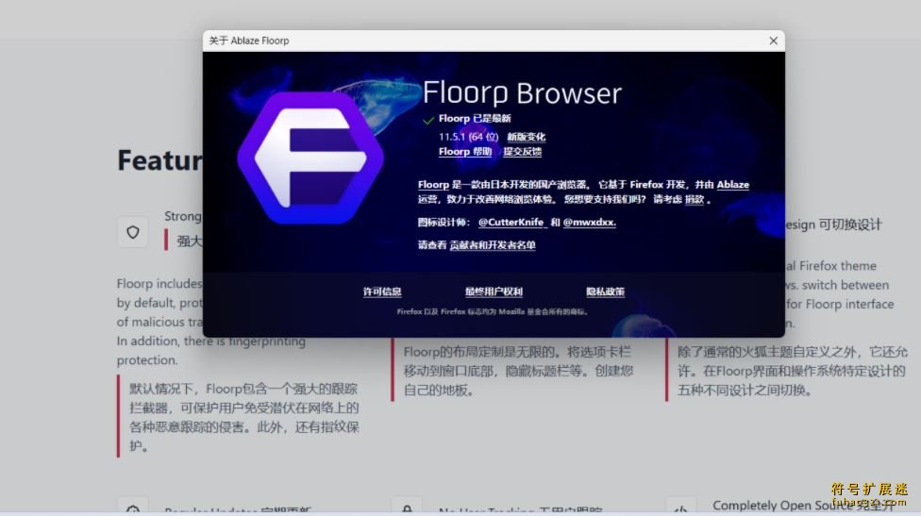Click the version text 11.5.1 (64 位)

(468, 137)
